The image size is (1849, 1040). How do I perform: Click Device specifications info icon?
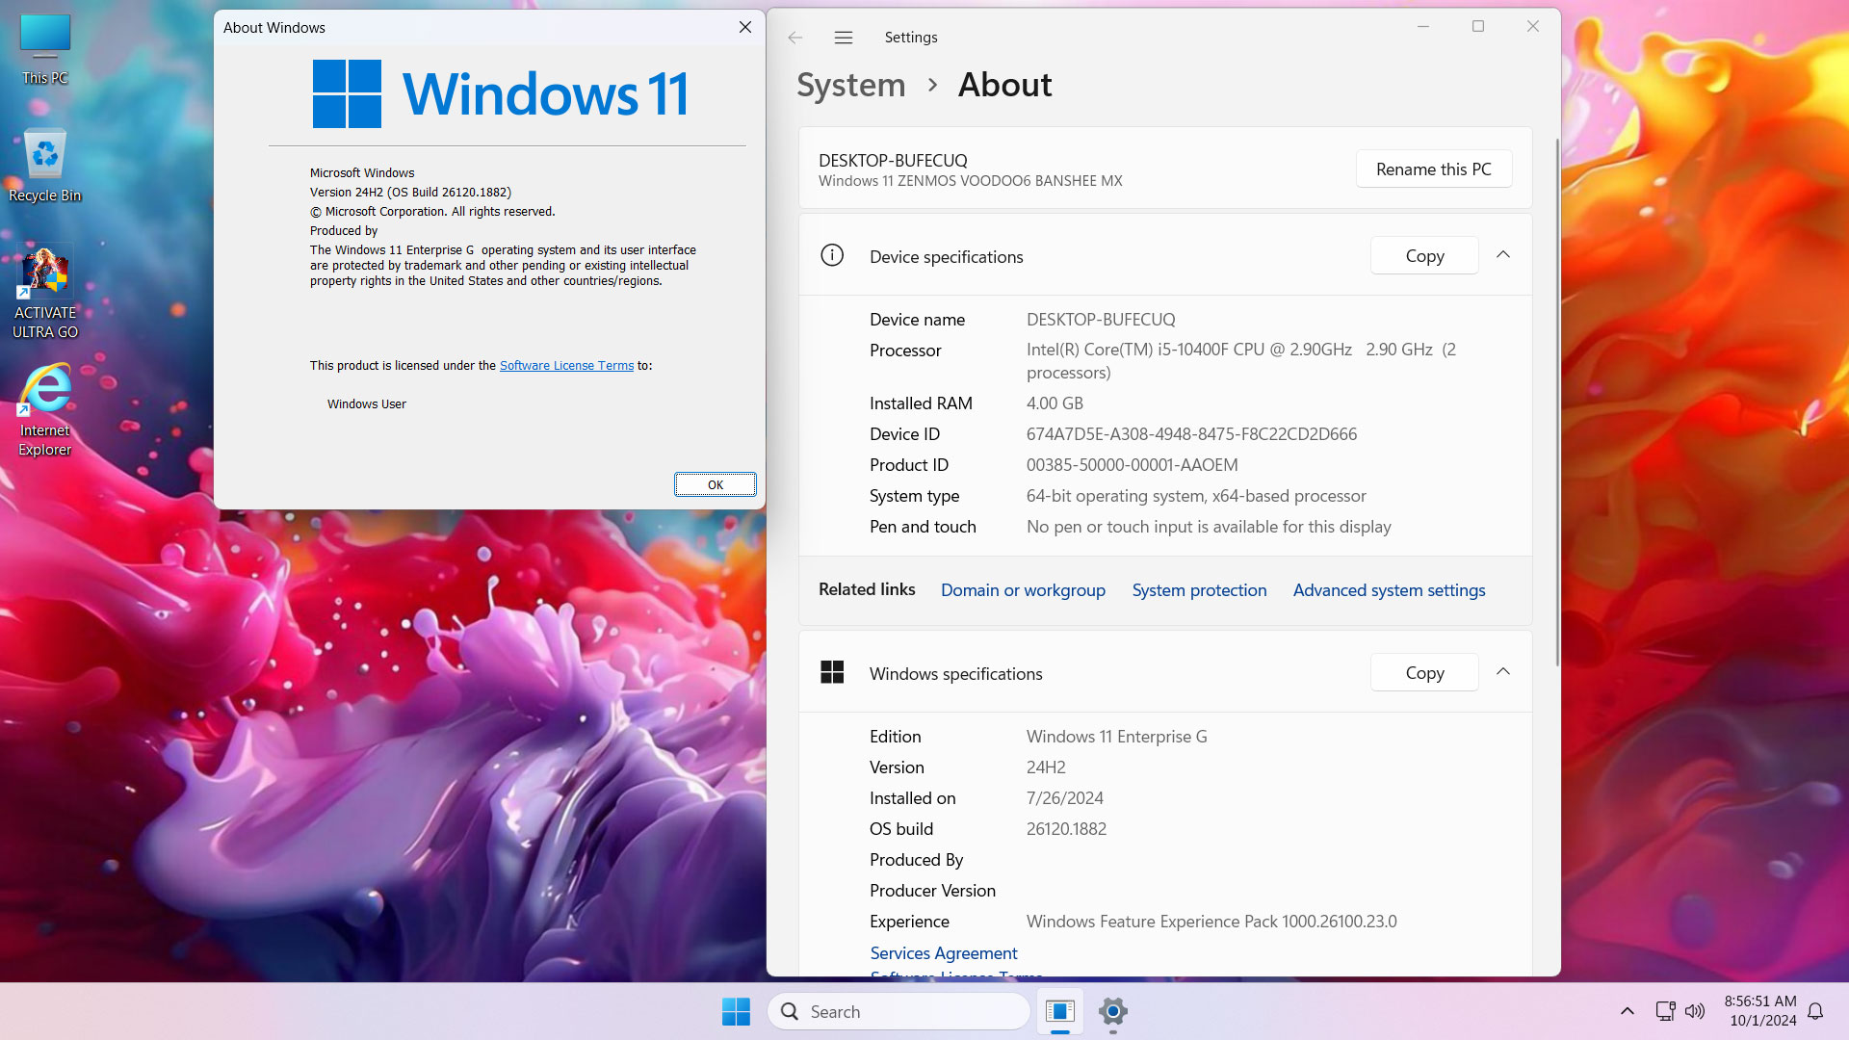point(832,255)
